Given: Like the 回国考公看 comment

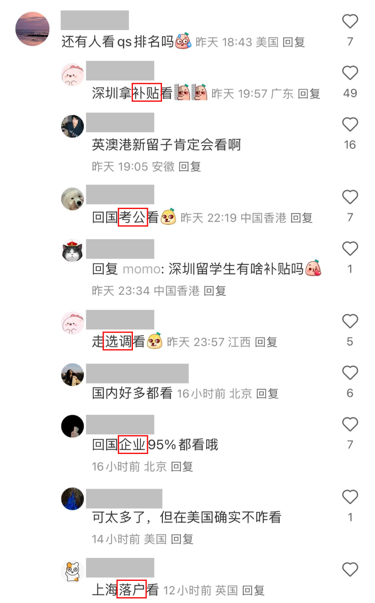Looking at the screenshot, I should [x=350, y=197].
